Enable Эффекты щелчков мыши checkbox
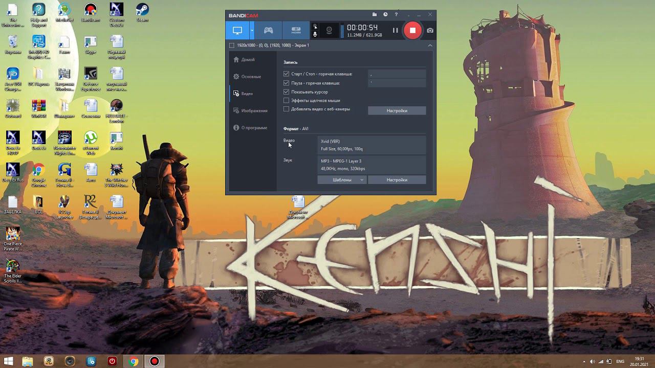The height and width of the screenshot is (368, 655). [286, 101]
